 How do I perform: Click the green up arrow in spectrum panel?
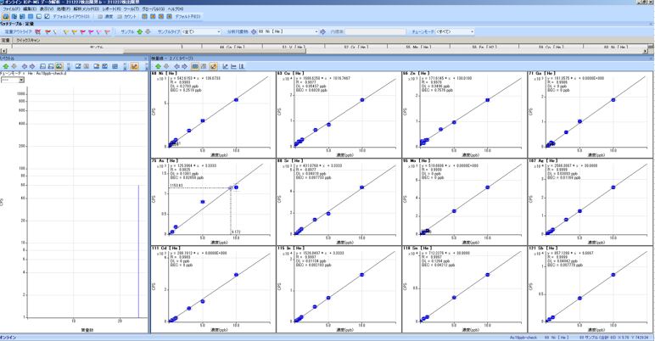click(x=6, y=65)
